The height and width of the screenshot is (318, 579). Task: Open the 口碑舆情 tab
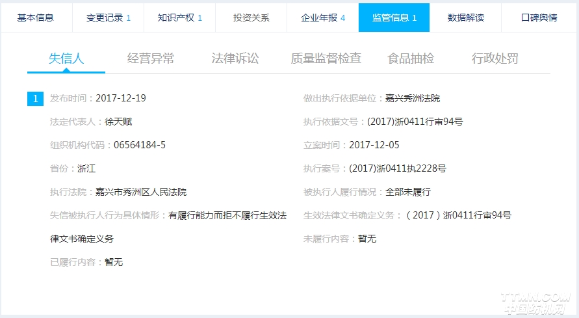click(x=539, y=18)
